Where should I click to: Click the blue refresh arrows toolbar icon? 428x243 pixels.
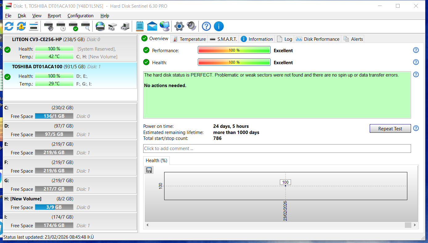coord(9,26)
